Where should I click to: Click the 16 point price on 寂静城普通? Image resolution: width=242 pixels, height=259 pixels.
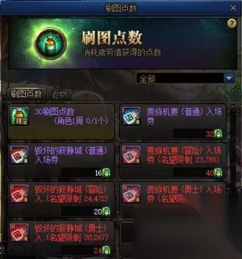pos(99,173)
